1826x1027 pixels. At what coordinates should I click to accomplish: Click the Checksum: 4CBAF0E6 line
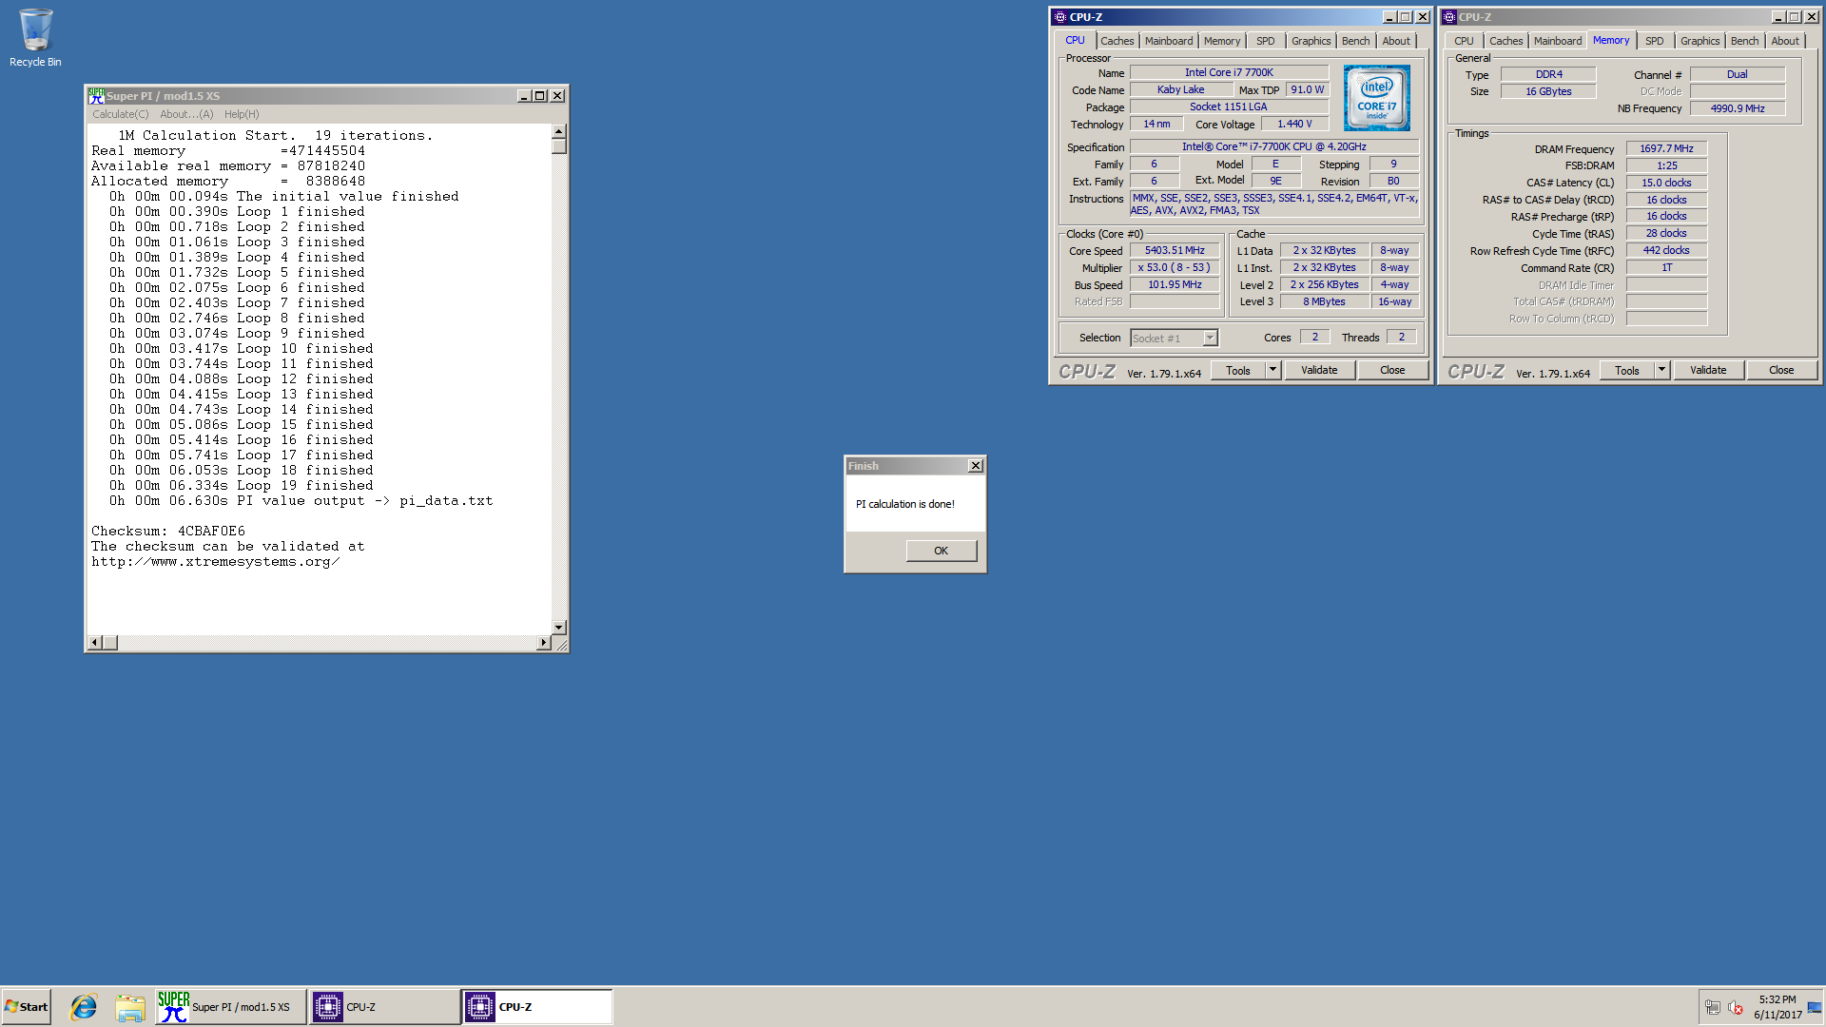(168, 532)
